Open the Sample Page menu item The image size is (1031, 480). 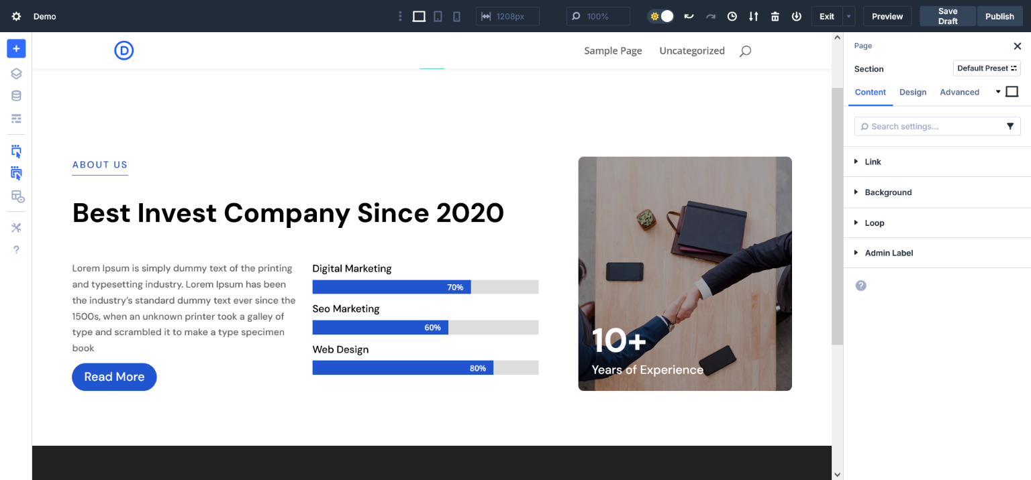pos(613,51)
